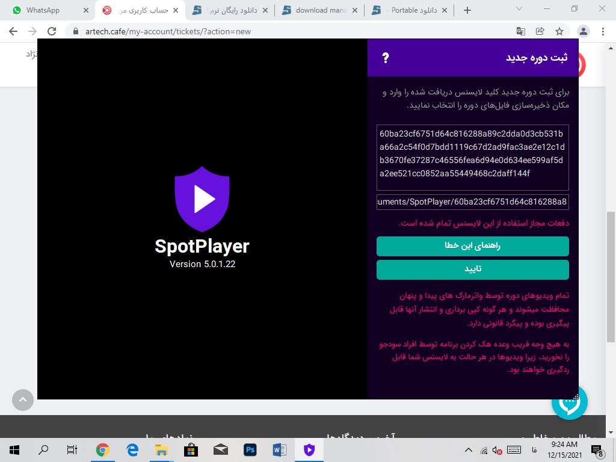Expand hidden system tray icons
The height and width of the screenshot is (462, 616).
(469, 450)
